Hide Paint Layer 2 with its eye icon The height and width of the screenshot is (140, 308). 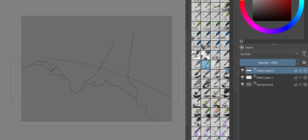pyautogui.click(x=242, y=70)
